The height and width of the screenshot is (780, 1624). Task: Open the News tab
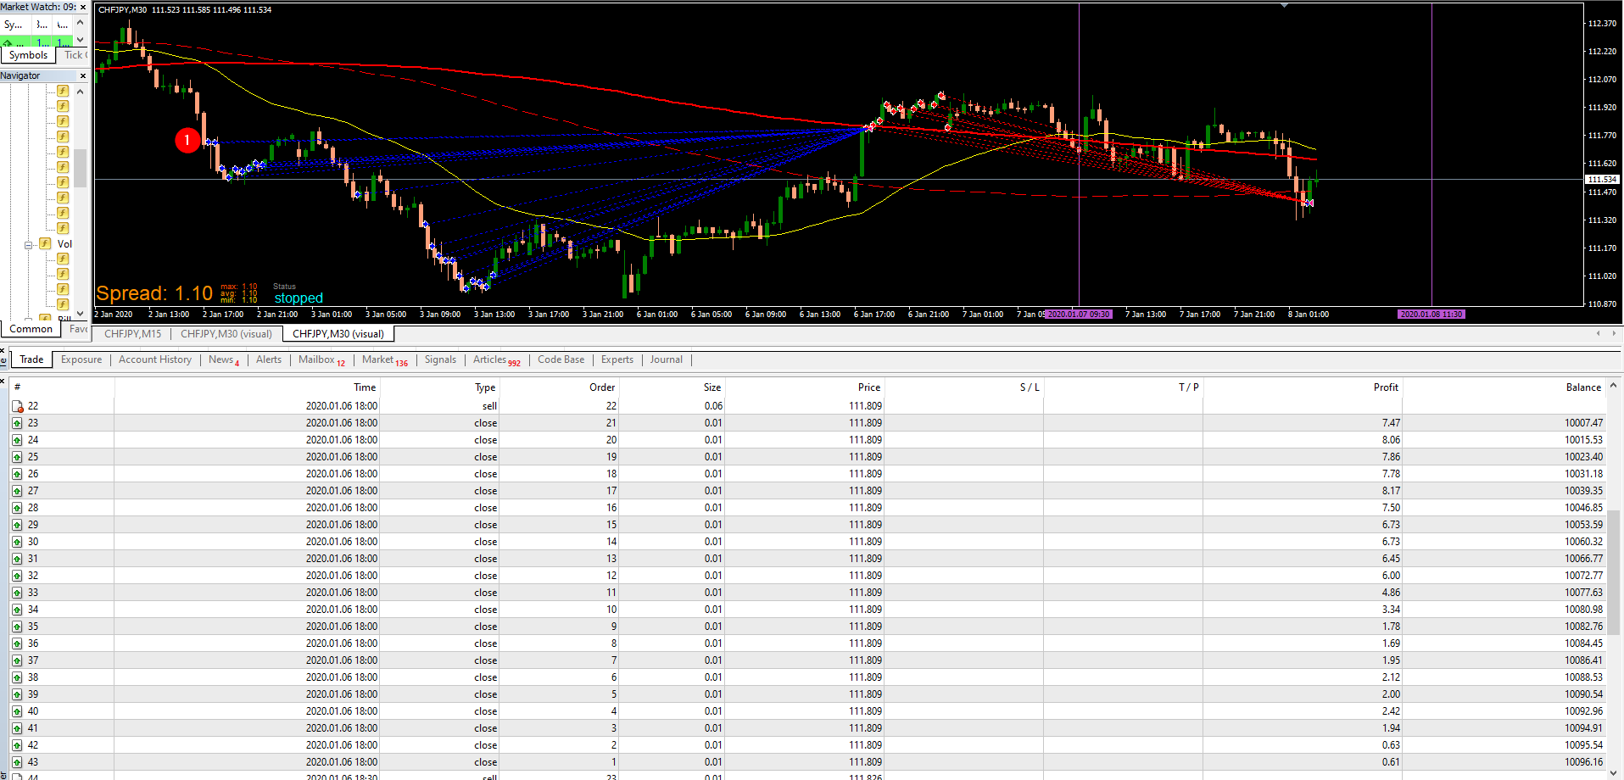click(x=224, y=359)
